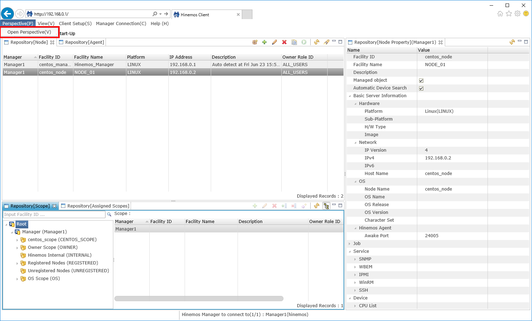The width and height of the screenshot is (532, 321).
Task: Go back using the browser back arrow
Action: [x=7, y=14]
